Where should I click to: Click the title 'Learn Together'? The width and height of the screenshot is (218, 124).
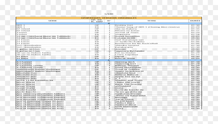coord(126,55)
